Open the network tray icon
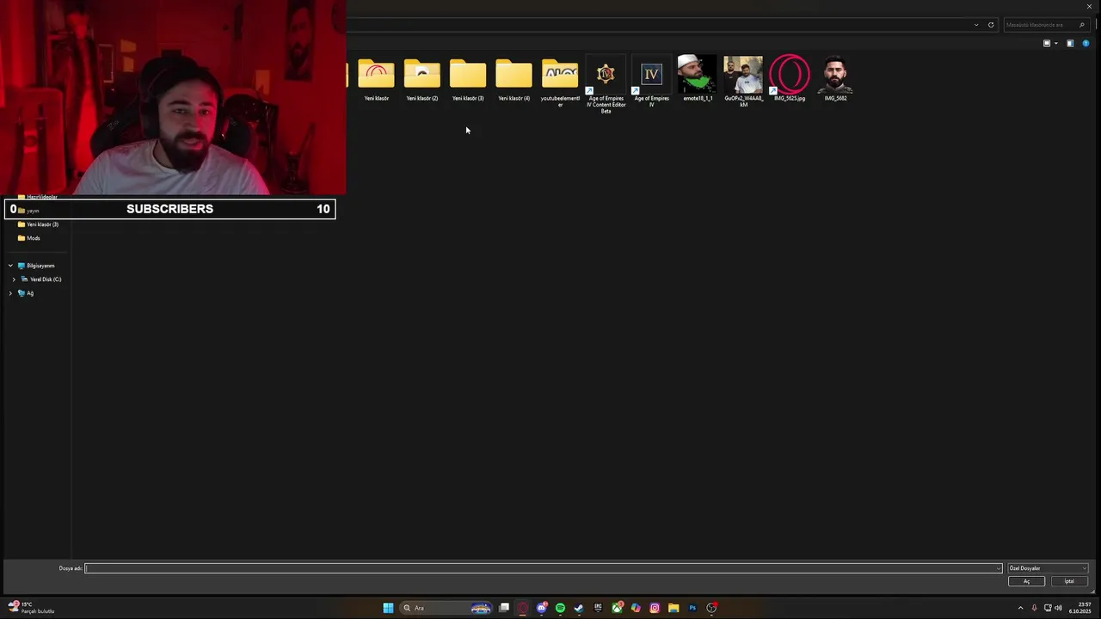The image size is (1101, 619). click(1047, 608)
